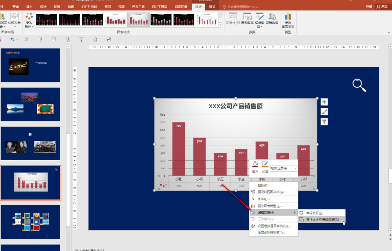Click the 更改图表类型 ribbon icon
The height and width of the screenshot is (251, 392).
tap(288, 17)
